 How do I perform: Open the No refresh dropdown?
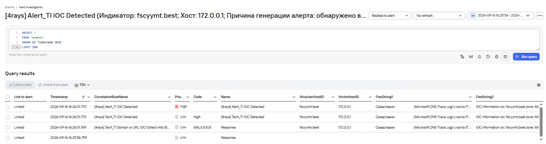click(439, 16)
